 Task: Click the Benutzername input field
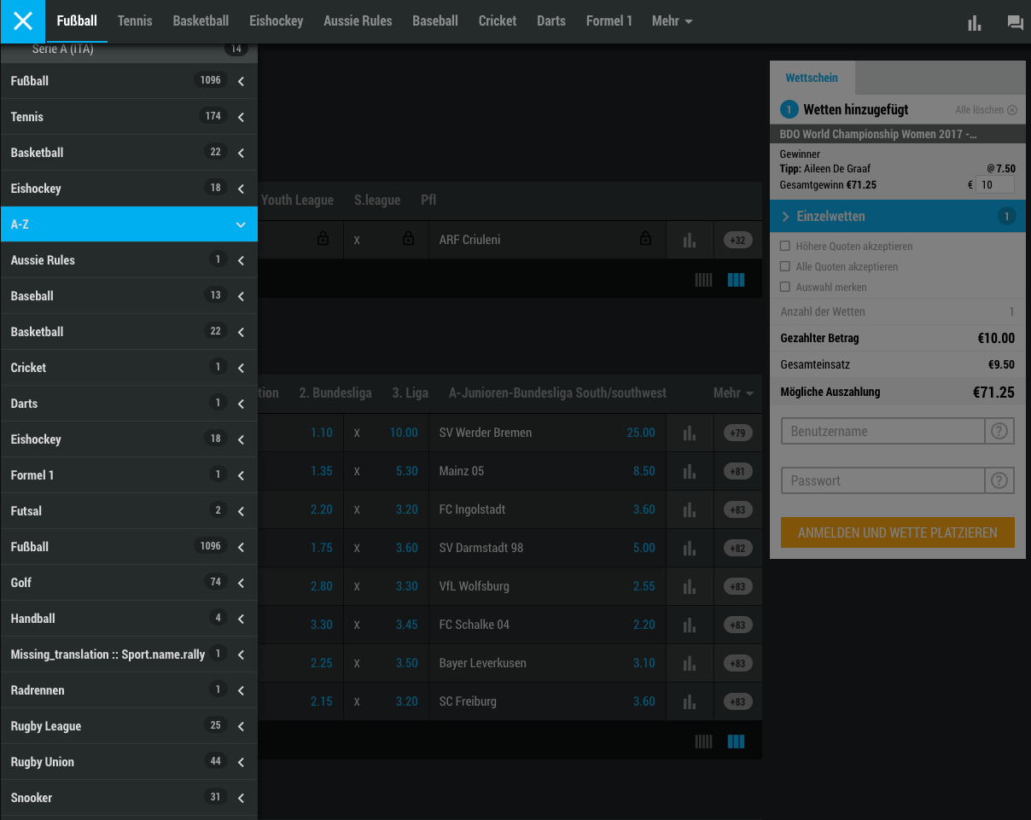882,432
